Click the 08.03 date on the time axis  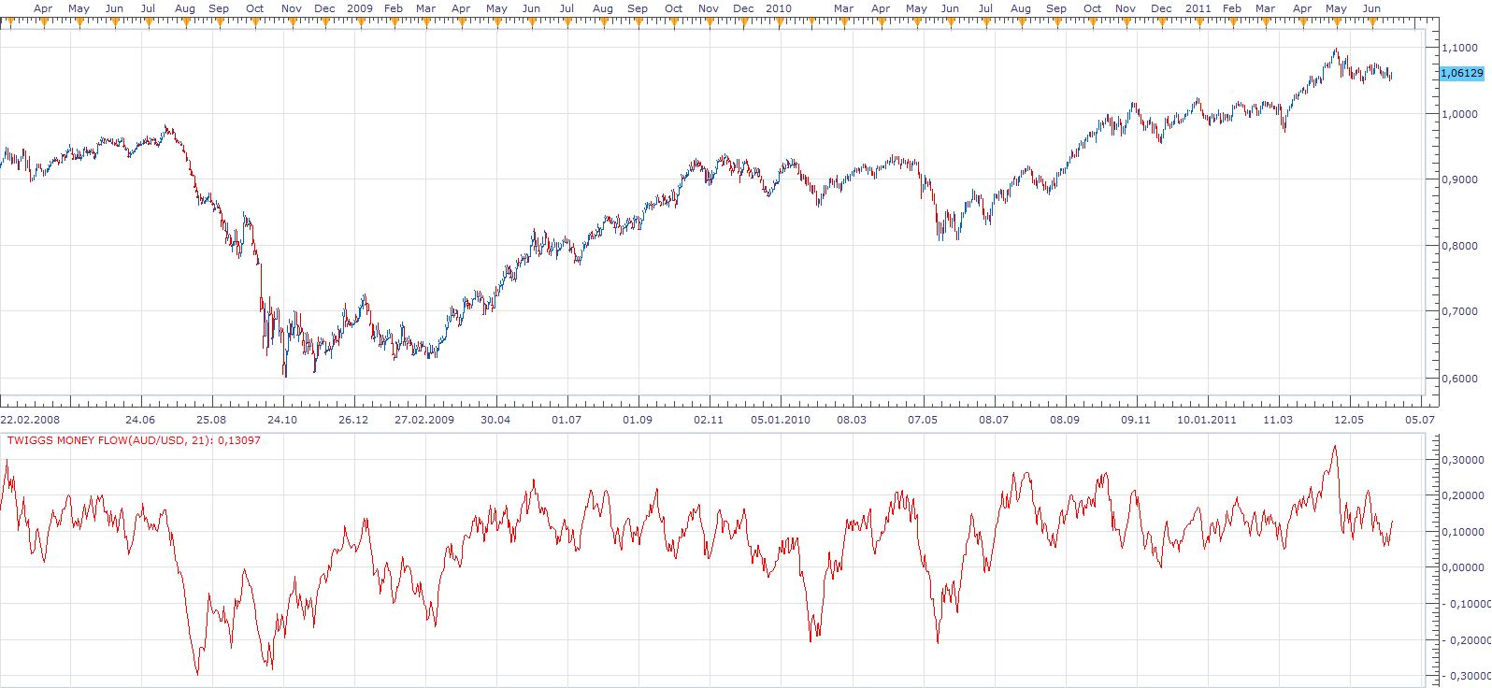pyautogui.click(x=852, y=420)
